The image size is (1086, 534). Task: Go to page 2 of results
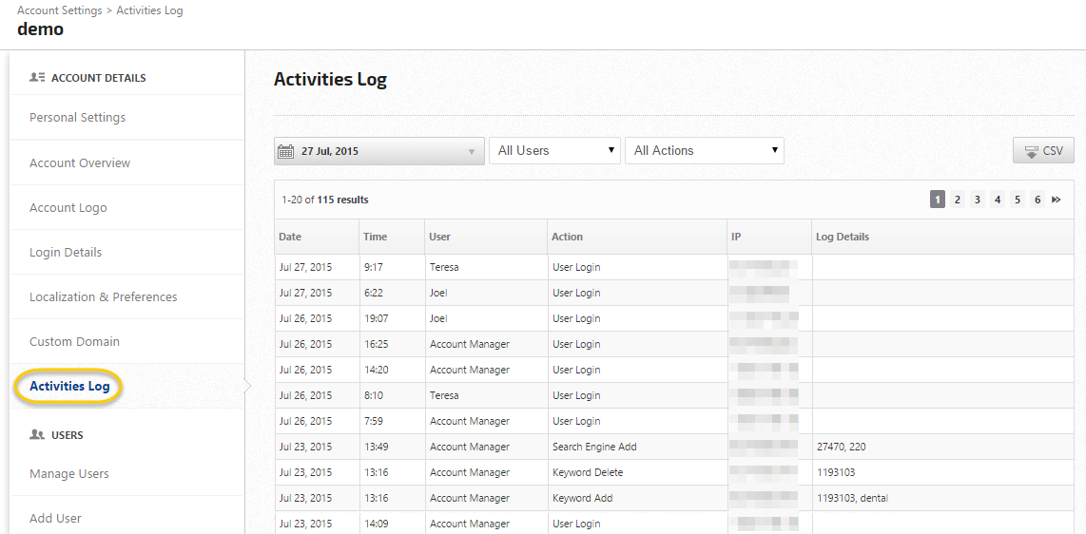coord(958,200)
